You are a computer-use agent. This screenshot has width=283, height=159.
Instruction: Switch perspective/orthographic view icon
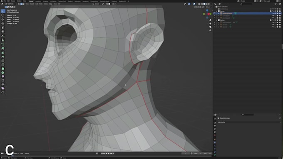point(210,30)
